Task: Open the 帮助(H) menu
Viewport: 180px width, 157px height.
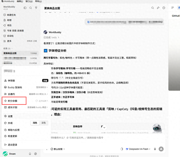Action: [x=39, y=1]
